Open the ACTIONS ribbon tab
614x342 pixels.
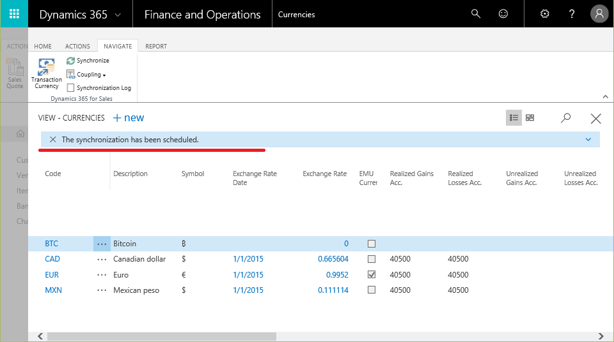click(x=77, y=46)
